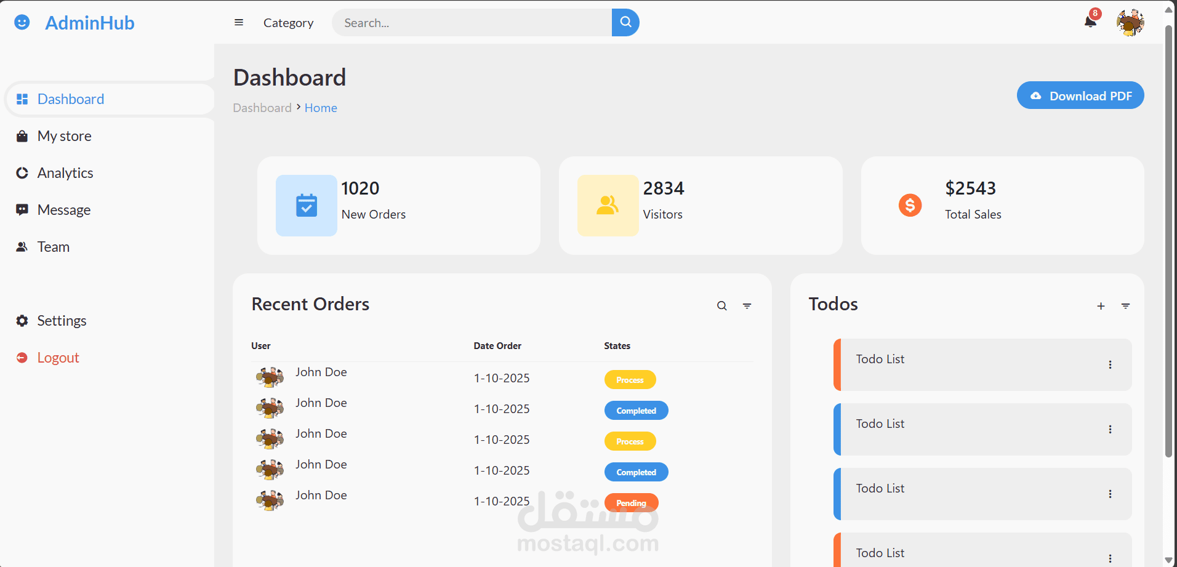Open the notification bell with badge 8
The width and height of the screenshot is (1177, 567).
coord(1090,21)
